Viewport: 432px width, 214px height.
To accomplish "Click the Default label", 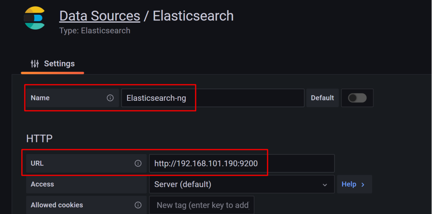I will click(x=322, y=98).
